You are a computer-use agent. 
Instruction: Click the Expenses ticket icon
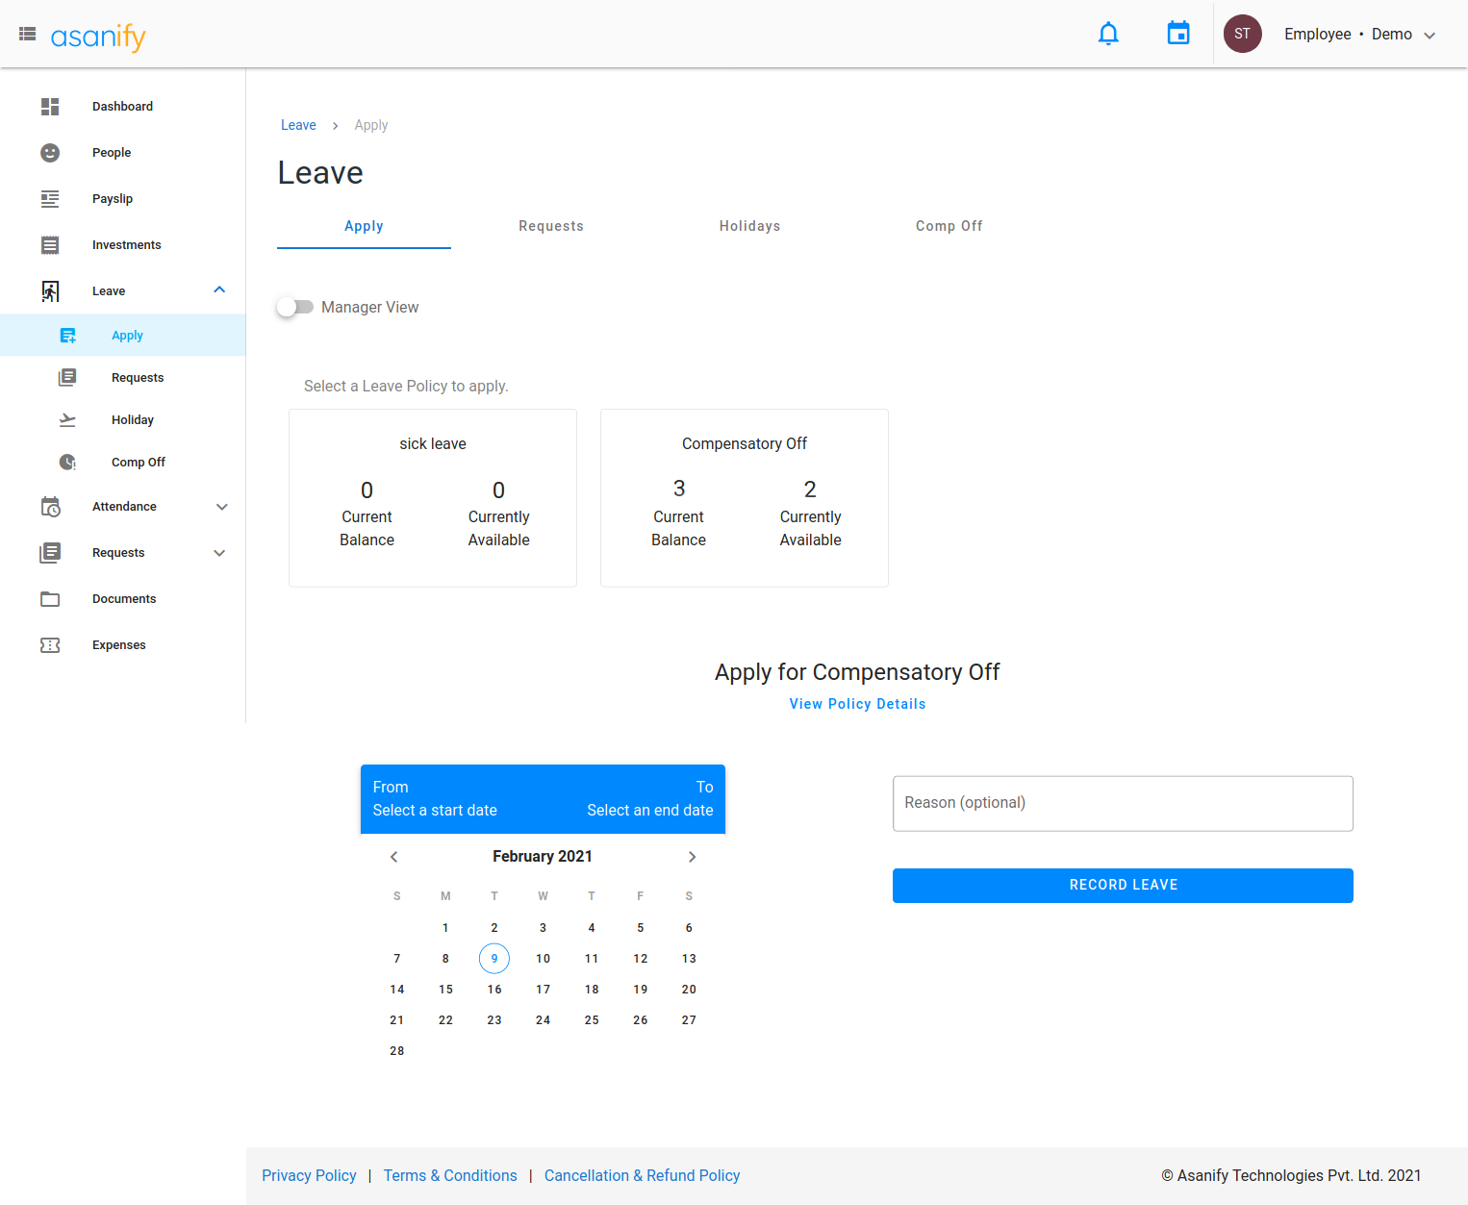(50, 645)
